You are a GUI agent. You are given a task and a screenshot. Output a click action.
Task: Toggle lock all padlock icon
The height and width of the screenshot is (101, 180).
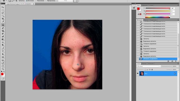click(x=152, y=70)
